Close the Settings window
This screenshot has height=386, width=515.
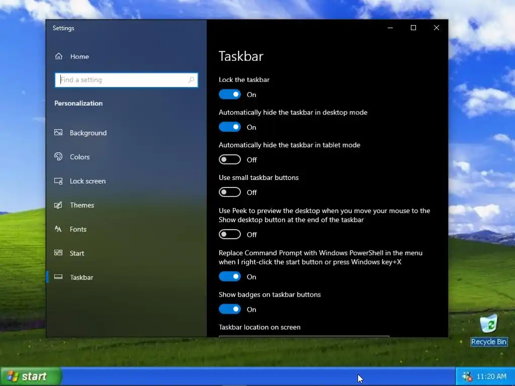pyautogui.click(x=436, y=28)
